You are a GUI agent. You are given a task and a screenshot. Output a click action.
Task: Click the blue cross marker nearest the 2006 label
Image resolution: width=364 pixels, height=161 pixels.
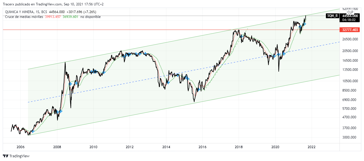[33, 131]
